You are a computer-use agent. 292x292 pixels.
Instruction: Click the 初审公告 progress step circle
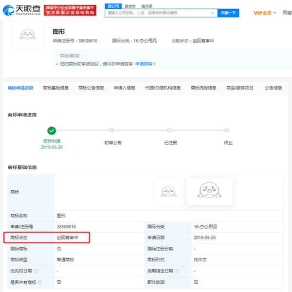tap(111, 130)
